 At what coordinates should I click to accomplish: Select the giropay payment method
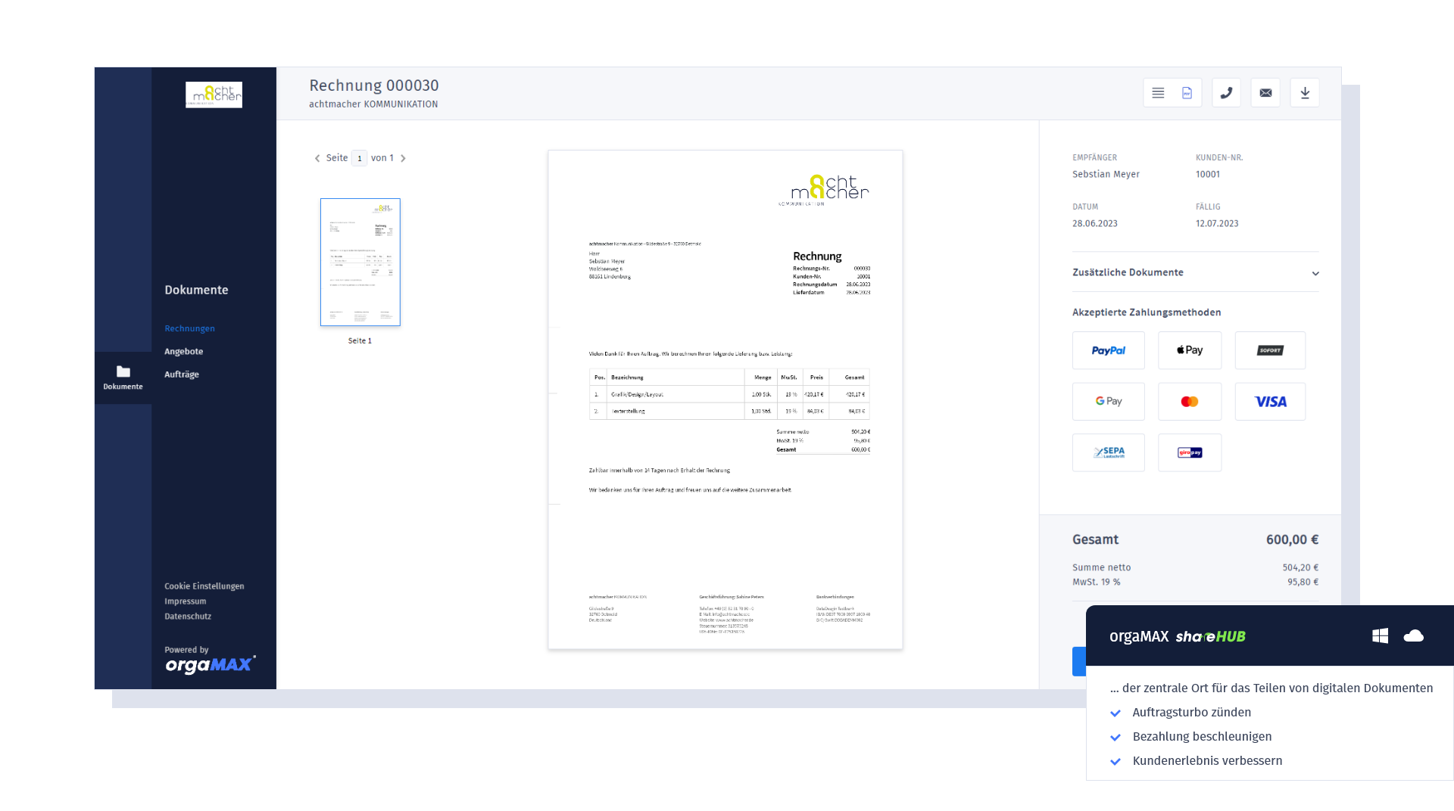coord(1190,452)
